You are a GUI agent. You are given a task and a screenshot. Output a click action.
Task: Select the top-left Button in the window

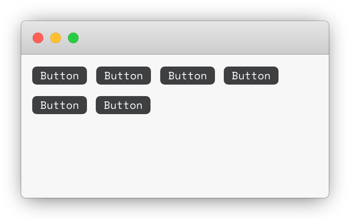[60, 75]
